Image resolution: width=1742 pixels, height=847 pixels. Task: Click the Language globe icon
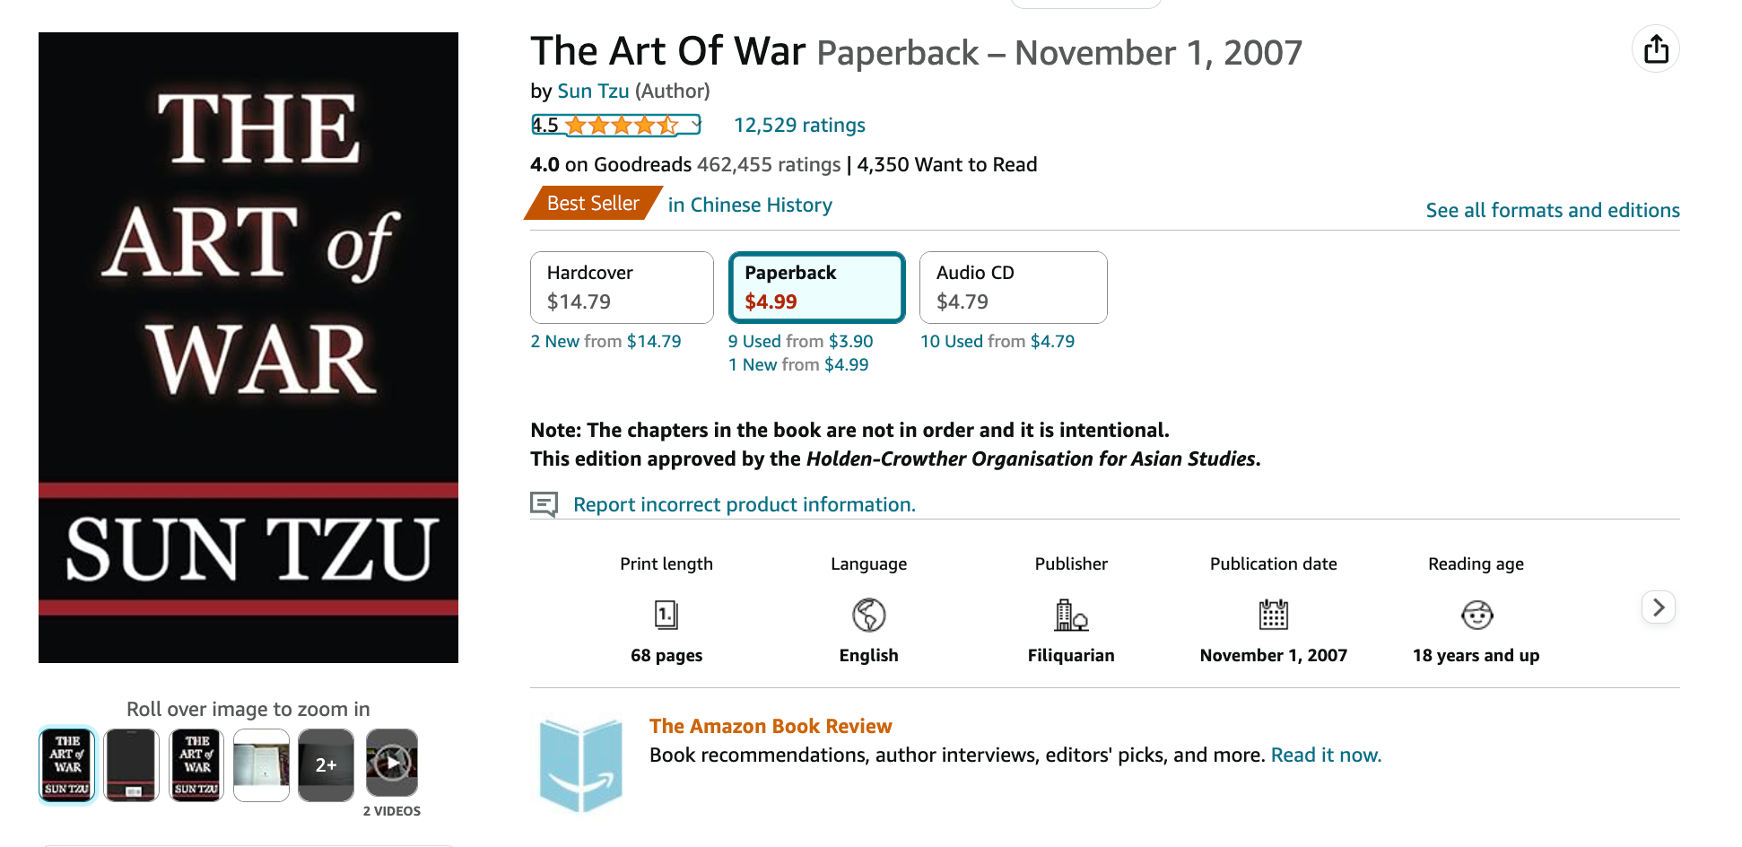[x=868, y=615]
